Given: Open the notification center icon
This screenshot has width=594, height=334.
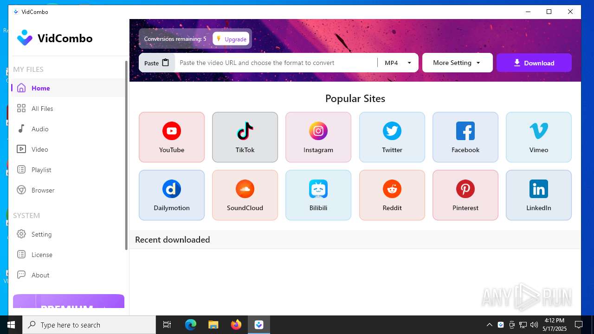Looking at the screenshot, I should pyautogui.click(x=579, y=325).
